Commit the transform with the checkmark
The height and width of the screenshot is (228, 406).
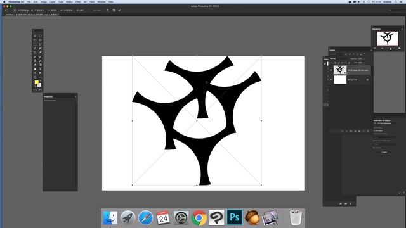(x=120, y=10)
